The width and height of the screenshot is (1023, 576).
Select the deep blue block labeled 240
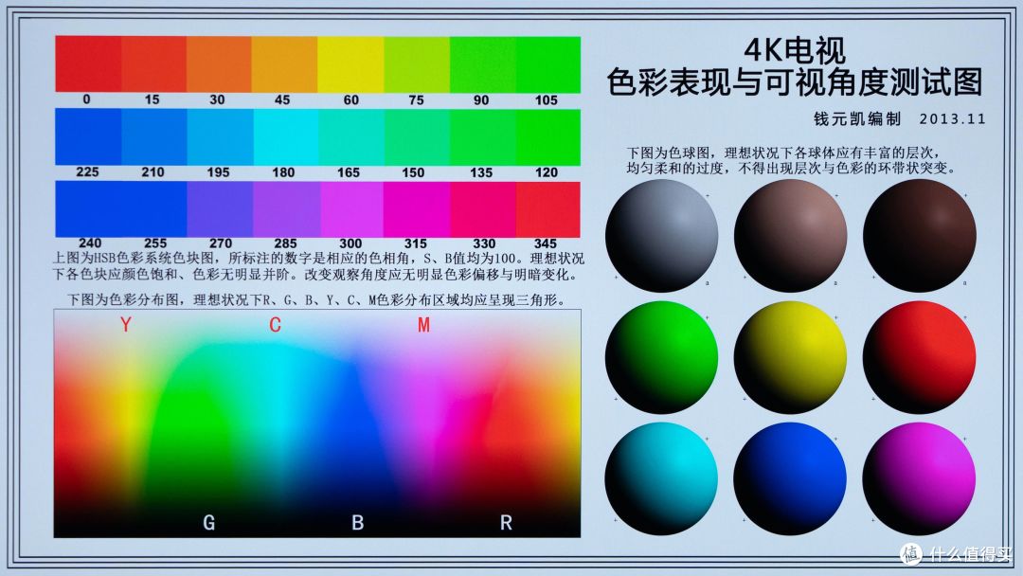coord(88,209)
